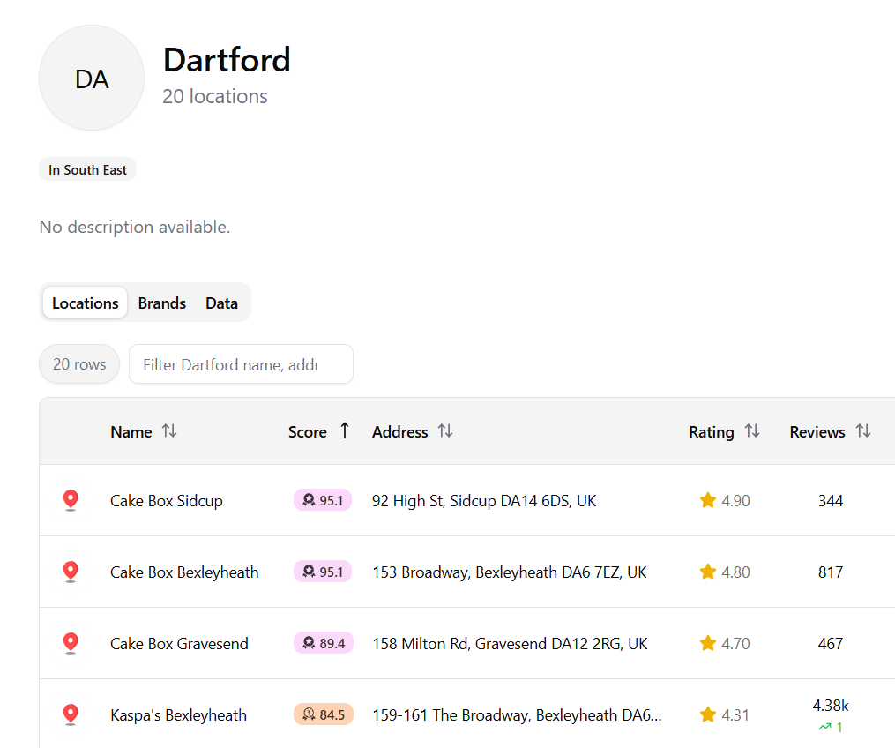
Task: Click the sort arrows on the Address column
Action: (x=446, y=431)
